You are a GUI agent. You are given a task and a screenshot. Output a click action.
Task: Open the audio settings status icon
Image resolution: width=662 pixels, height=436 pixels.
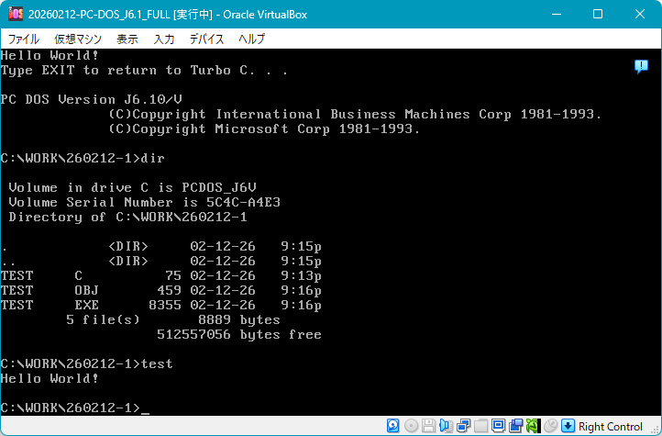(x=446, y=426)
